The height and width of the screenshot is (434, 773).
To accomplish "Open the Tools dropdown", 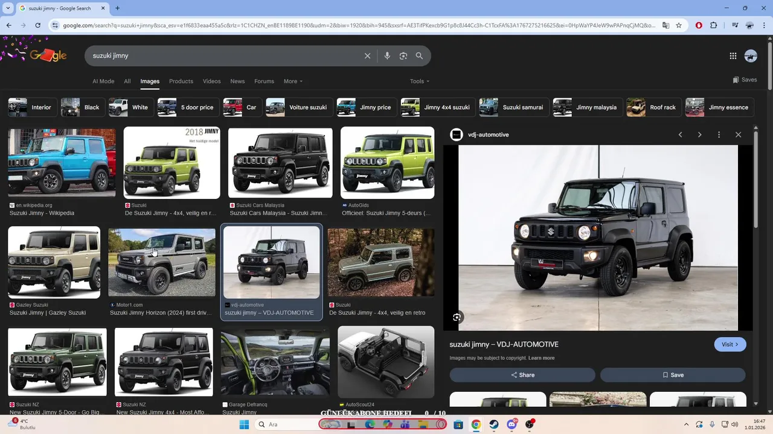I will point(420,81).
